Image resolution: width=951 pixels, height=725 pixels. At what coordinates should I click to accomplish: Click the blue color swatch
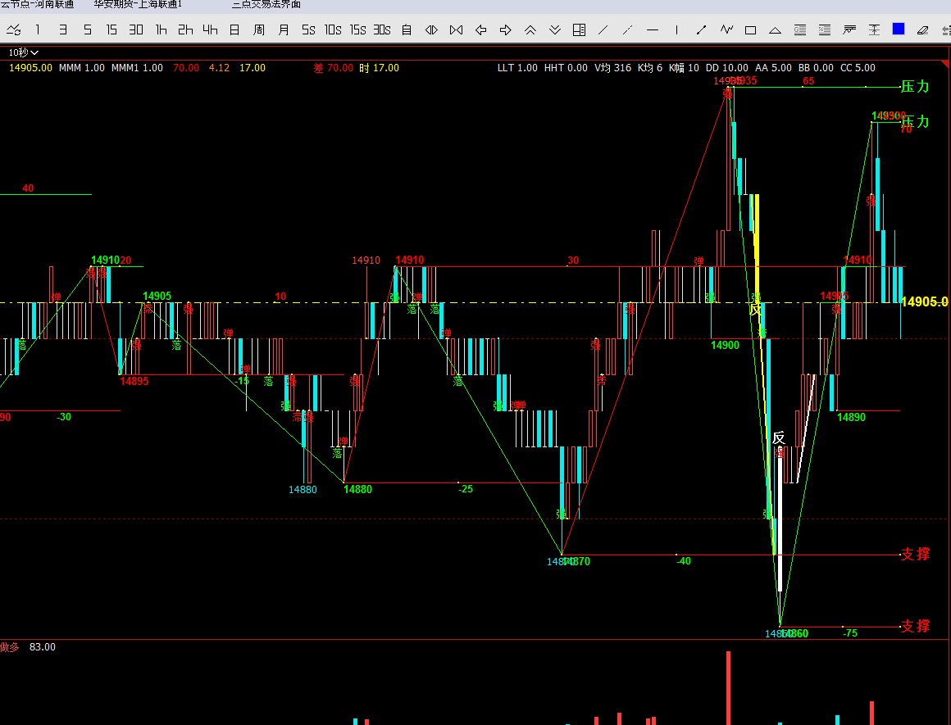[x=899, y=29]
